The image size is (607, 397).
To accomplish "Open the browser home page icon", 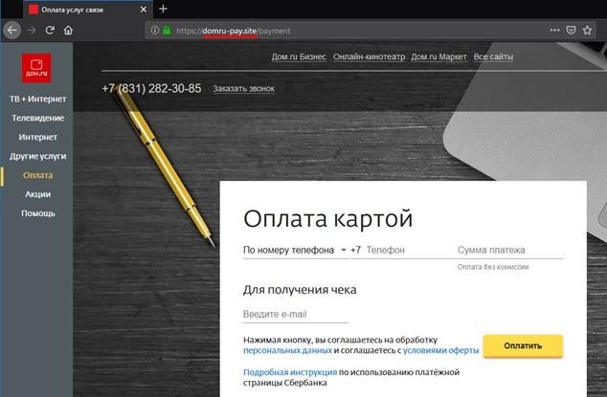I will 68,31.
